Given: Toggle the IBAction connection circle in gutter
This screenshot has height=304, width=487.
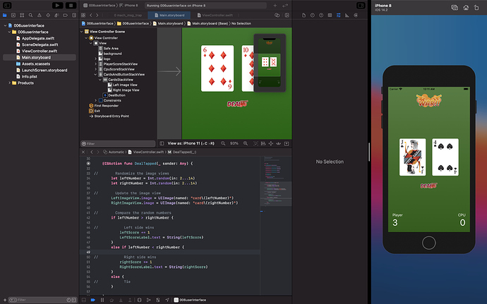Looking at the screenshot, I should pos(88,164).
